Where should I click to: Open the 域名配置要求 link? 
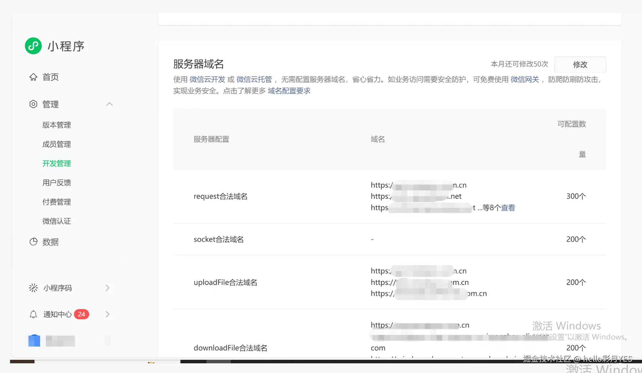289,91
